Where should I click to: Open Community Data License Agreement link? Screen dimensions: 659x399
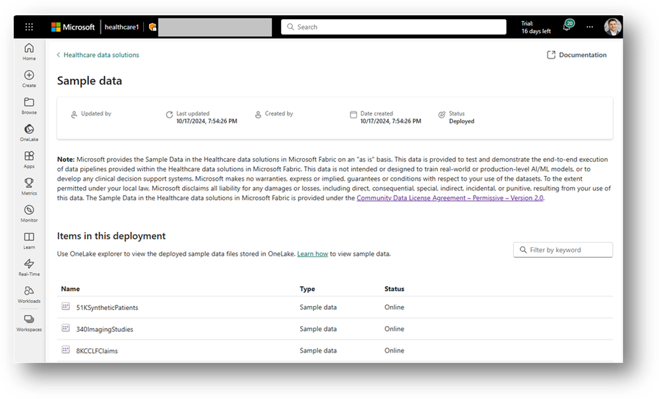coord(450,198)
